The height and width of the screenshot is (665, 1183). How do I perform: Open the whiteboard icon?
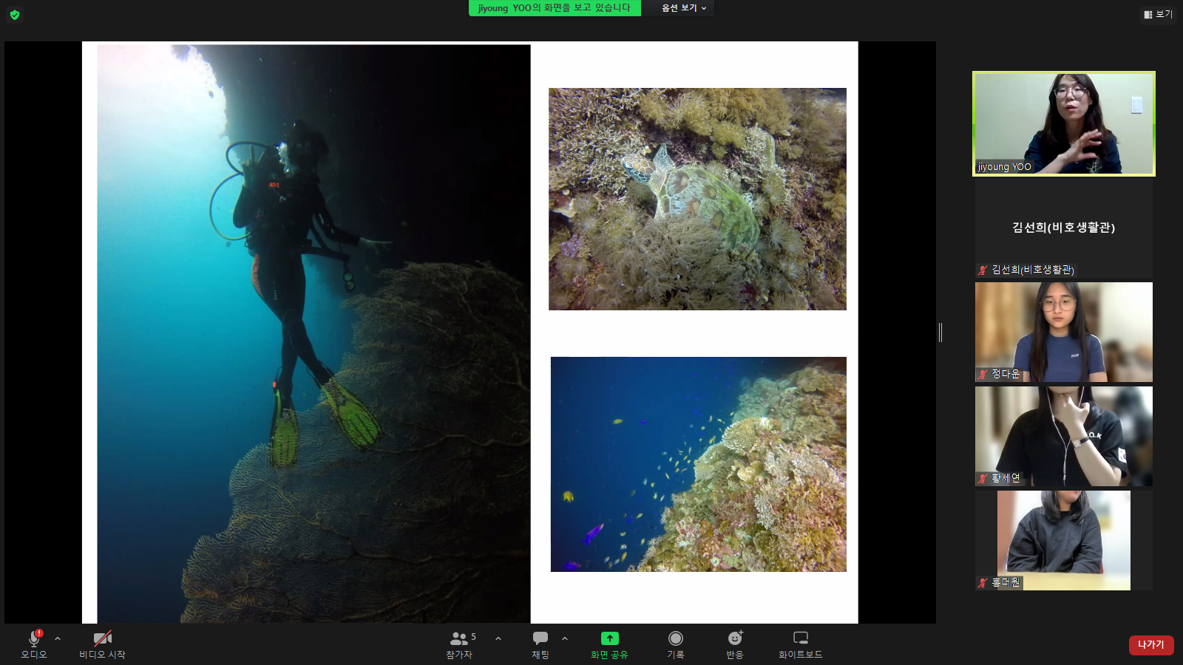800,638
